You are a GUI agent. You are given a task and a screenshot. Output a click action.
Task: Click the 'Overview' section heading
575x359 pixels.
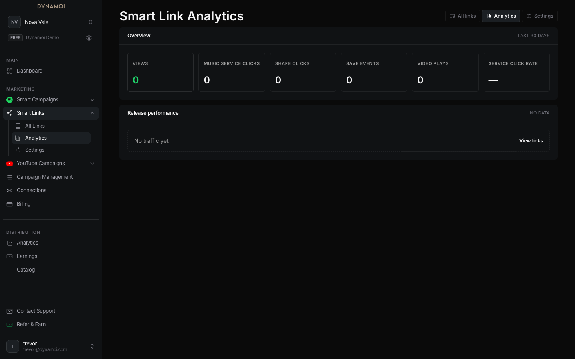[x=139, y=36]
